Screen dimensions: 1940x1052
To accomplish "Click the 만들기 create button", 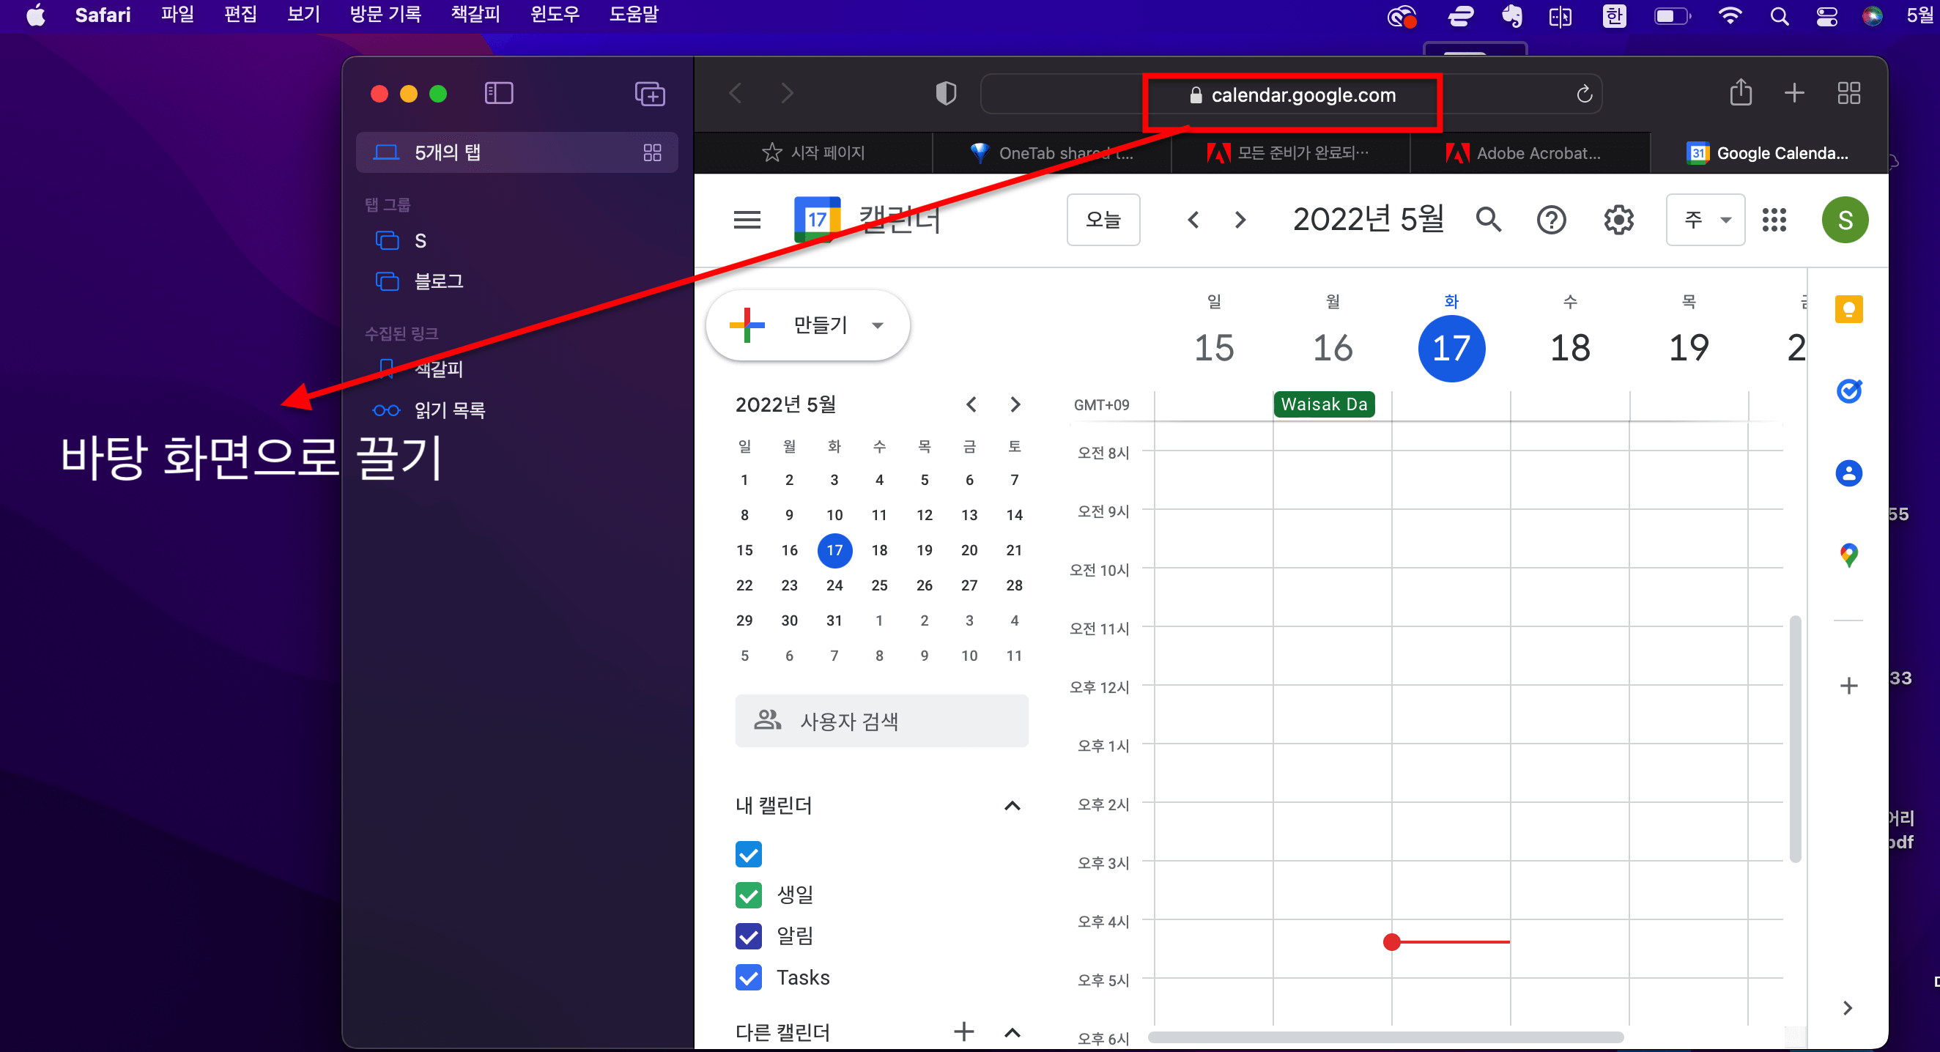I will (x=807, y=325).
